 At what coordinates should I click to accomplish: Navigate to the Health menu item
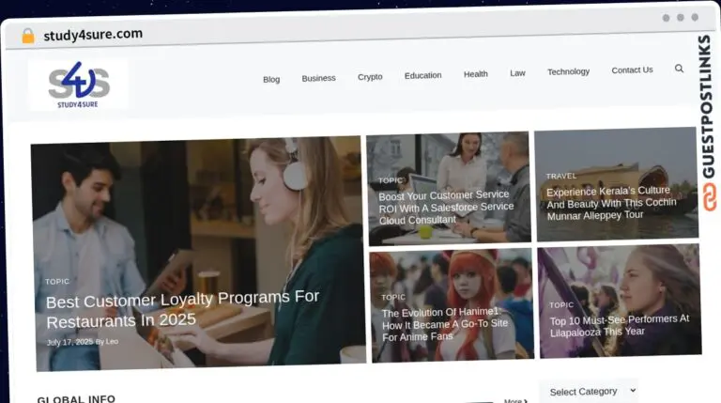(475, 74)
